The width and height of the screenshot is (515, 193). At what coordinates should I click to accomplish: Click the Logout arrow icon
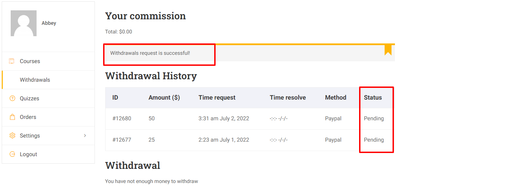(x=12, y=154)
